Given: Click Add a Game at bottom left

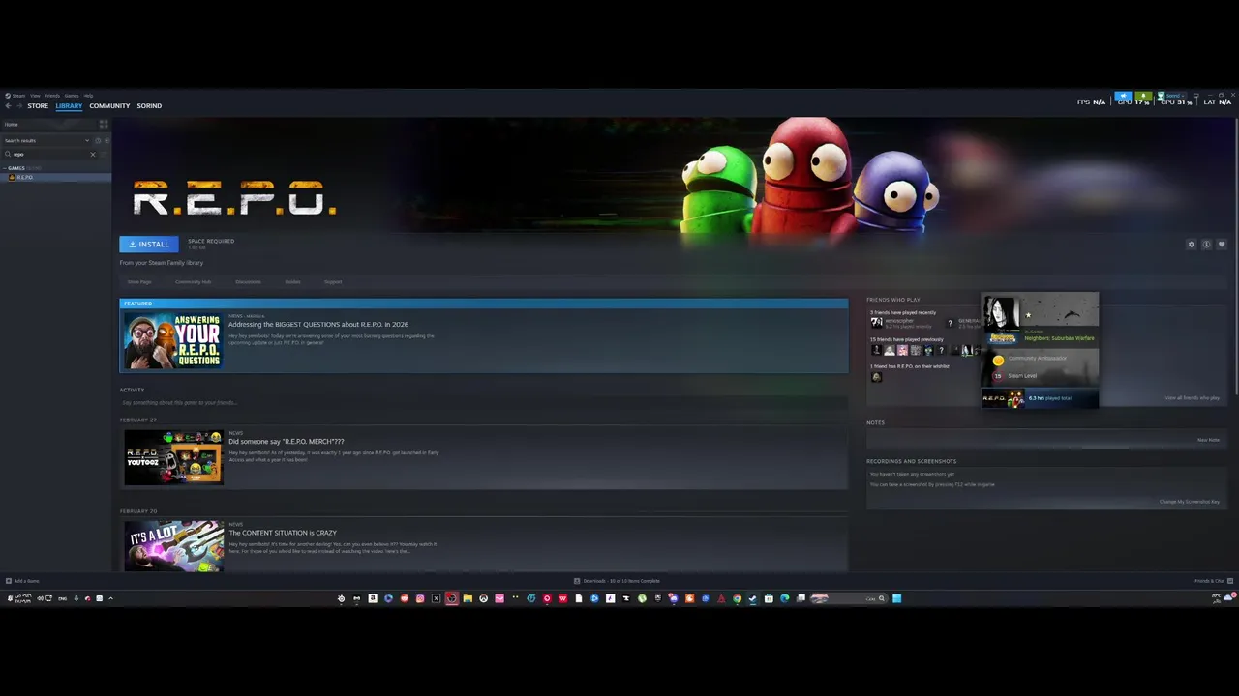Looking at the screenshot, I should [x=22, y=581].
